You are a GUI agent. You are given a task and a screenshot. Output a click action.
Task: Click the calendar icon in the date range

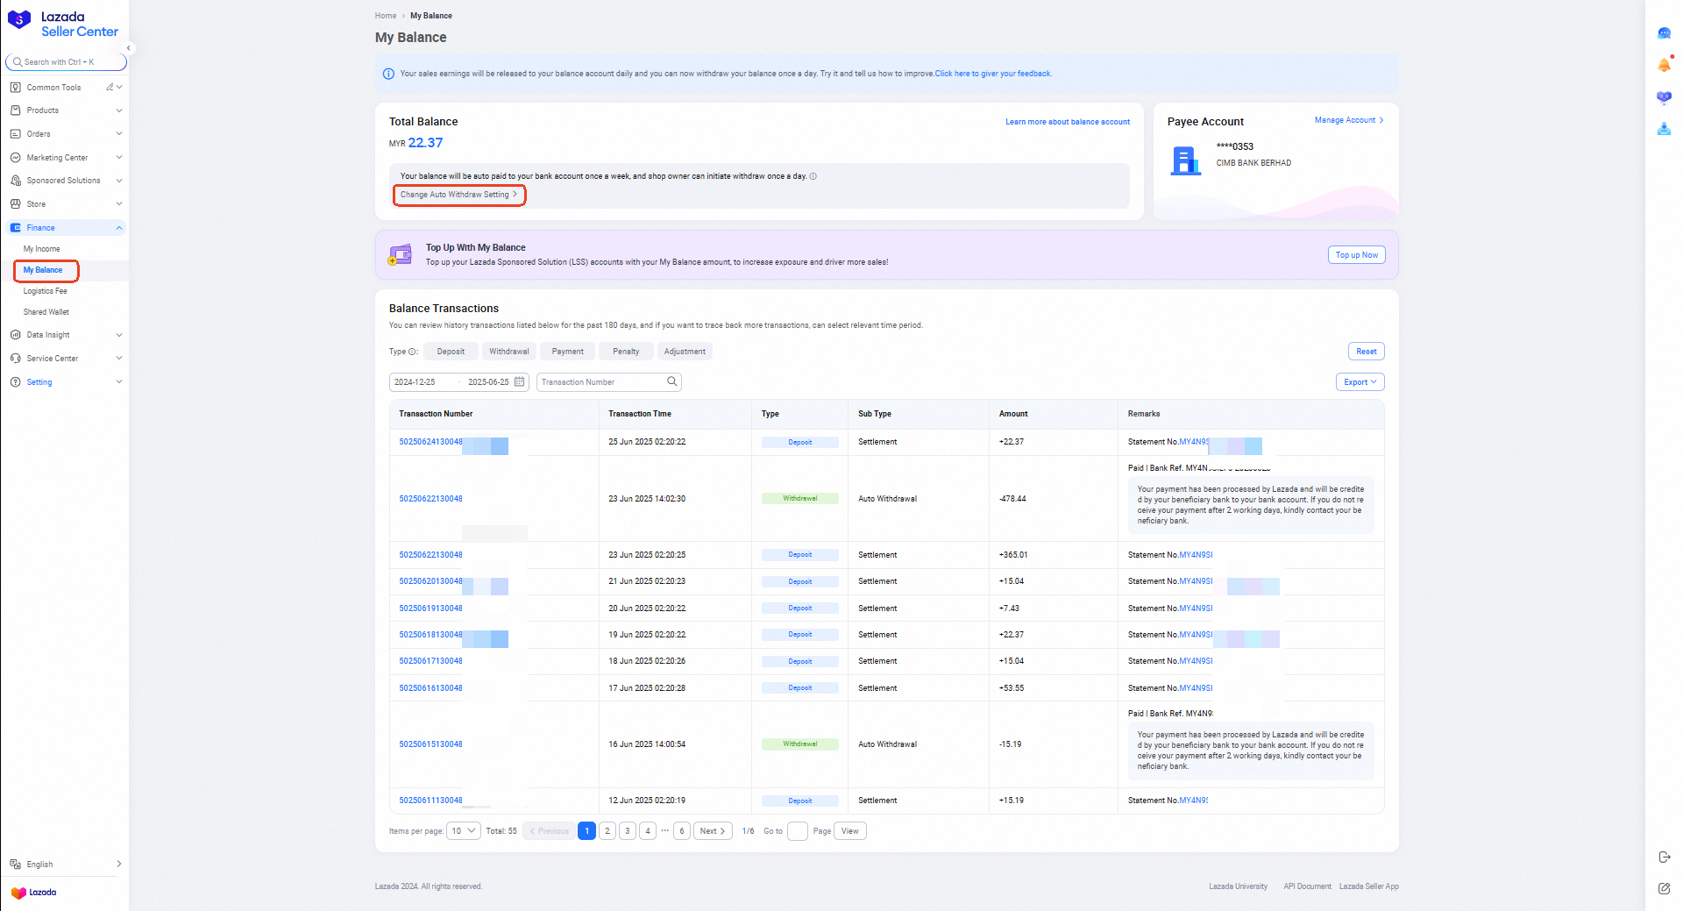[519, 381]
